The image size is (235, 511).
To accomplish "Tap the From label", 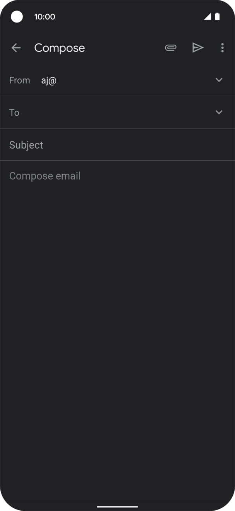I will (x=20, y=80).
